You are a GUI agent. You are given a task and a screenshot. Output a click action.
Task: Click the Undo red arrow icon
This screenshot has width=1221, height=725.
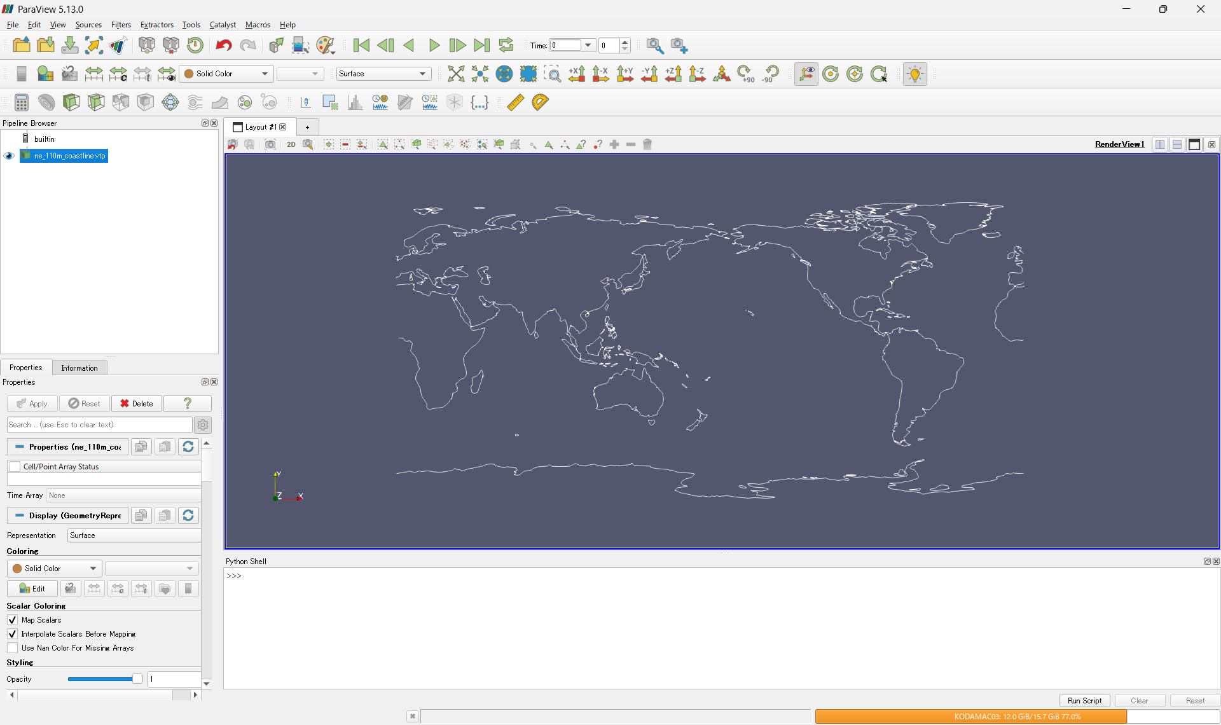click(x=223, y=45)
